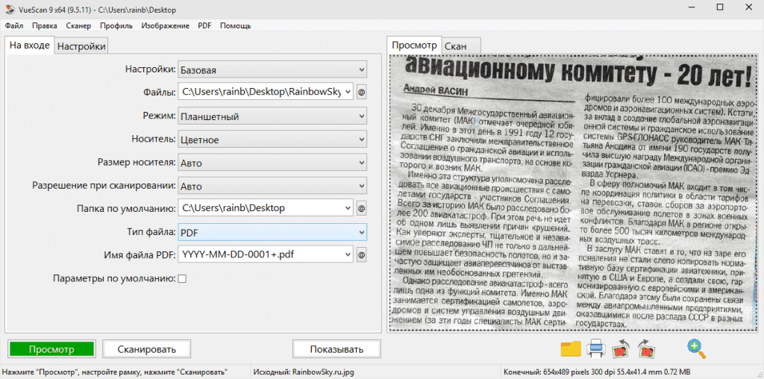Click the Показывать button
The width and height of the screenshot is (764, 379).
coord(336,349)
